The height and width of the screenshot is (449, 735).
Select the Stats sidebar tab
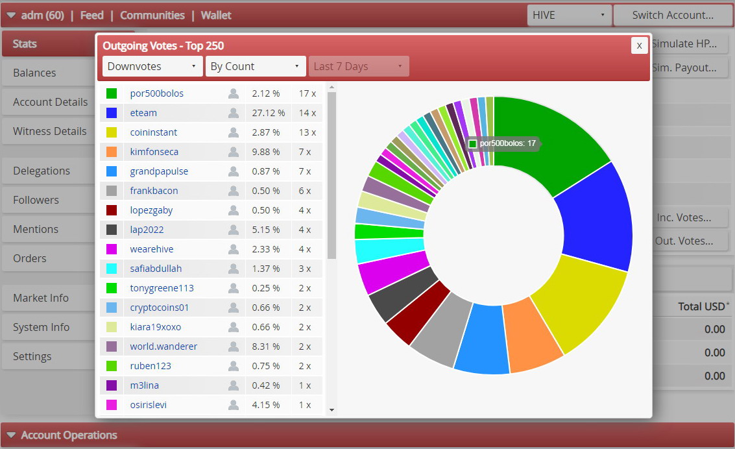tap(49, 43)
